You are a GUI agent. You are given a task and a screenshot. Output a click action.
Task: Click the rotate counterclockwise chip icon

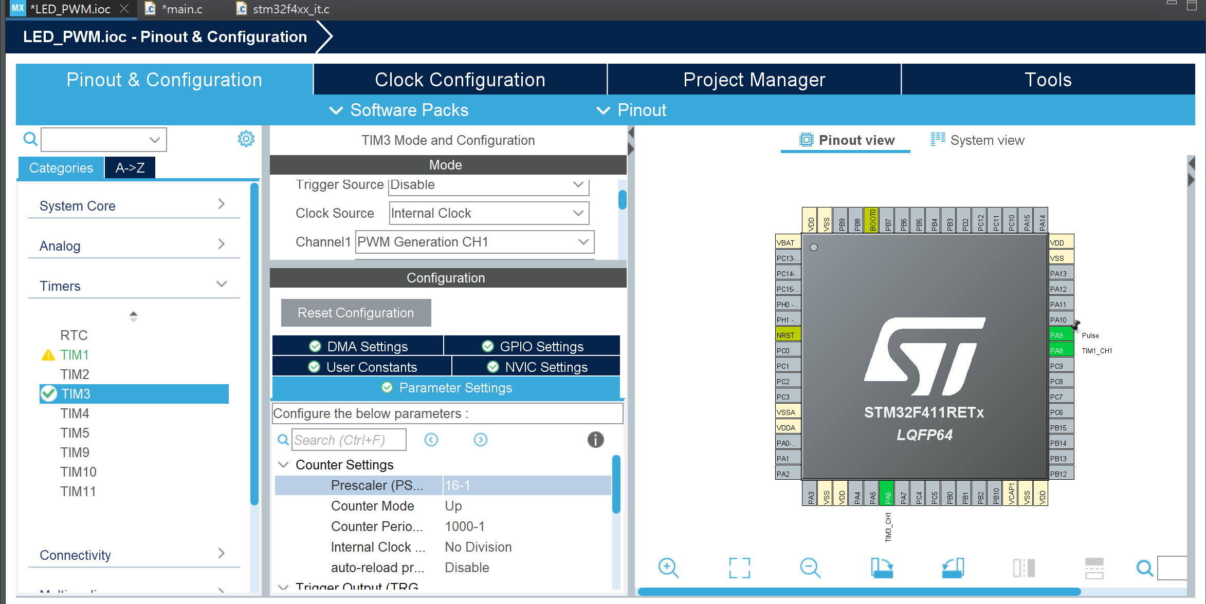953,568
